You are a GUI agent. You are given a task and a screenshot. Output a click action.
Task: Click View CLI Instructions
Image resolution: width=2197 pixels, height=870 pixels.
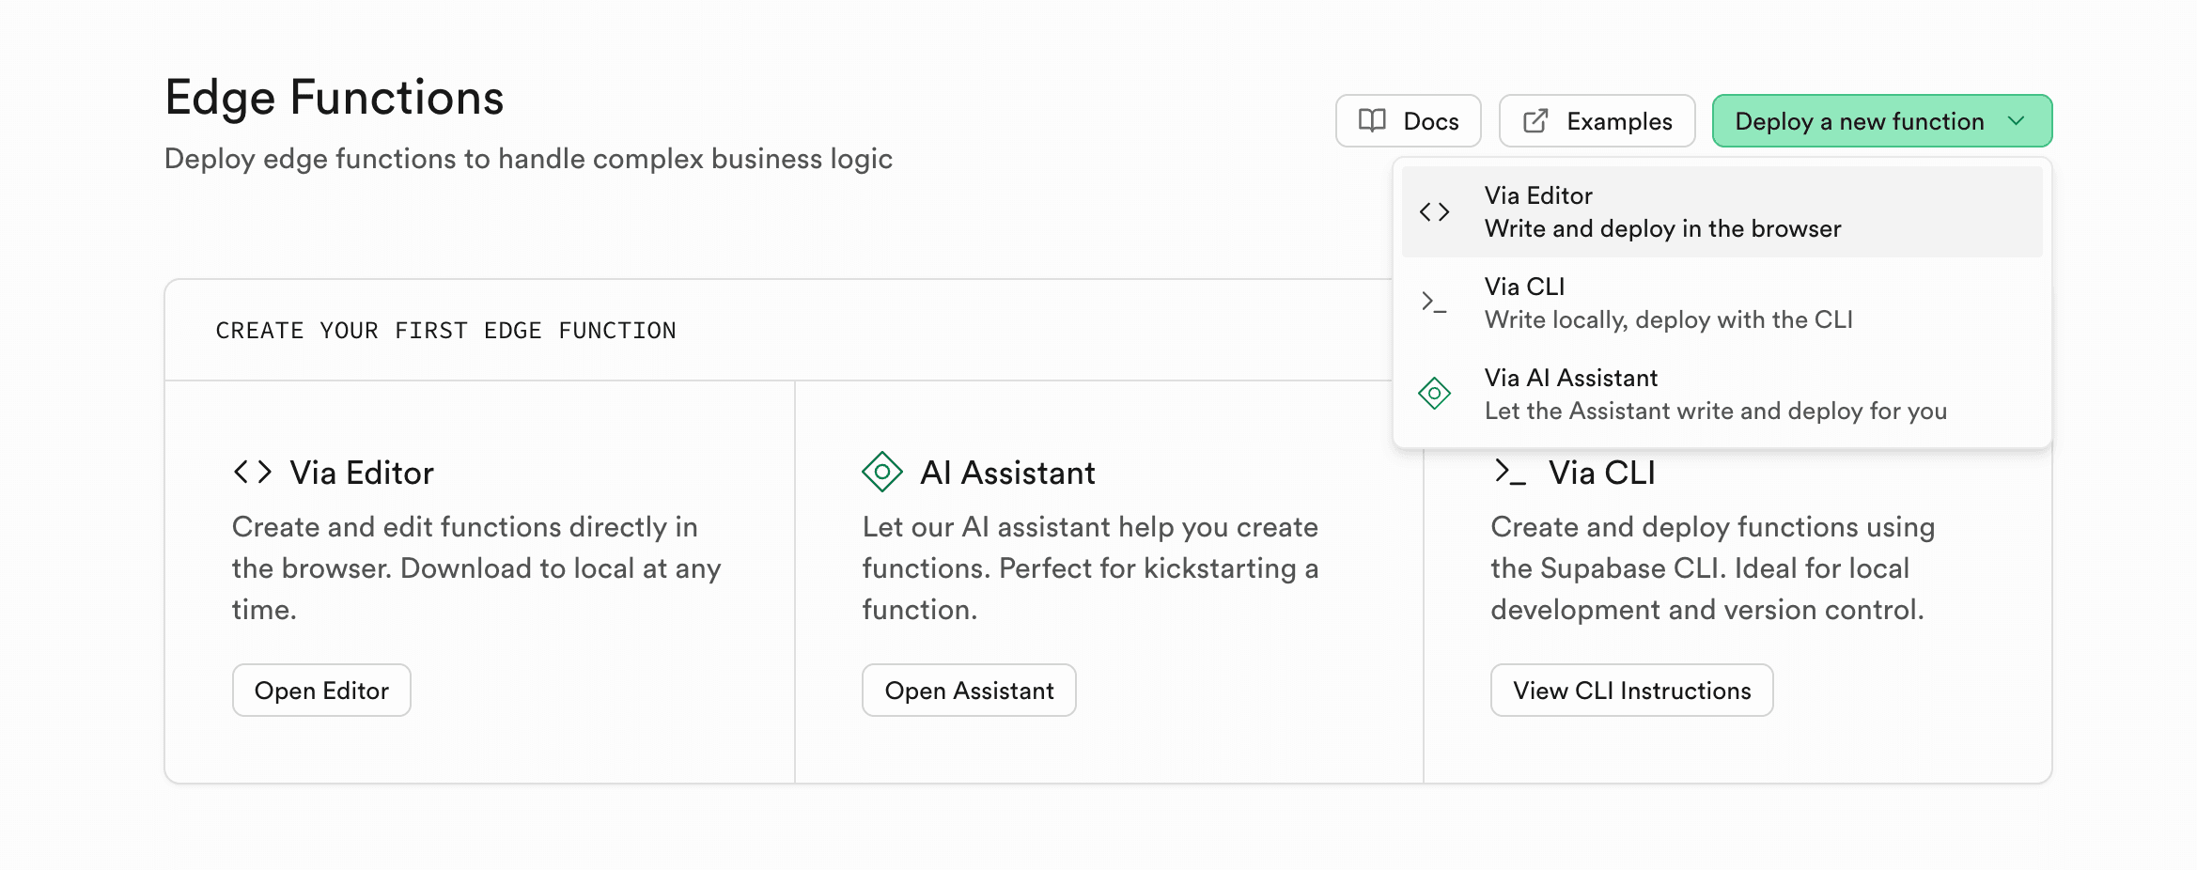pyautogui.click(x=1631, y=690)
